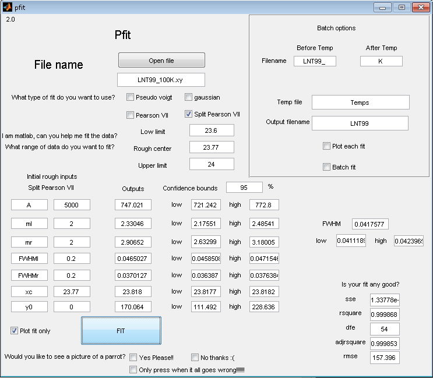Image resolution: width=433 pixels, height=378 pixels.
Task: Click the Temp file text box
Action: coord(360,103)
